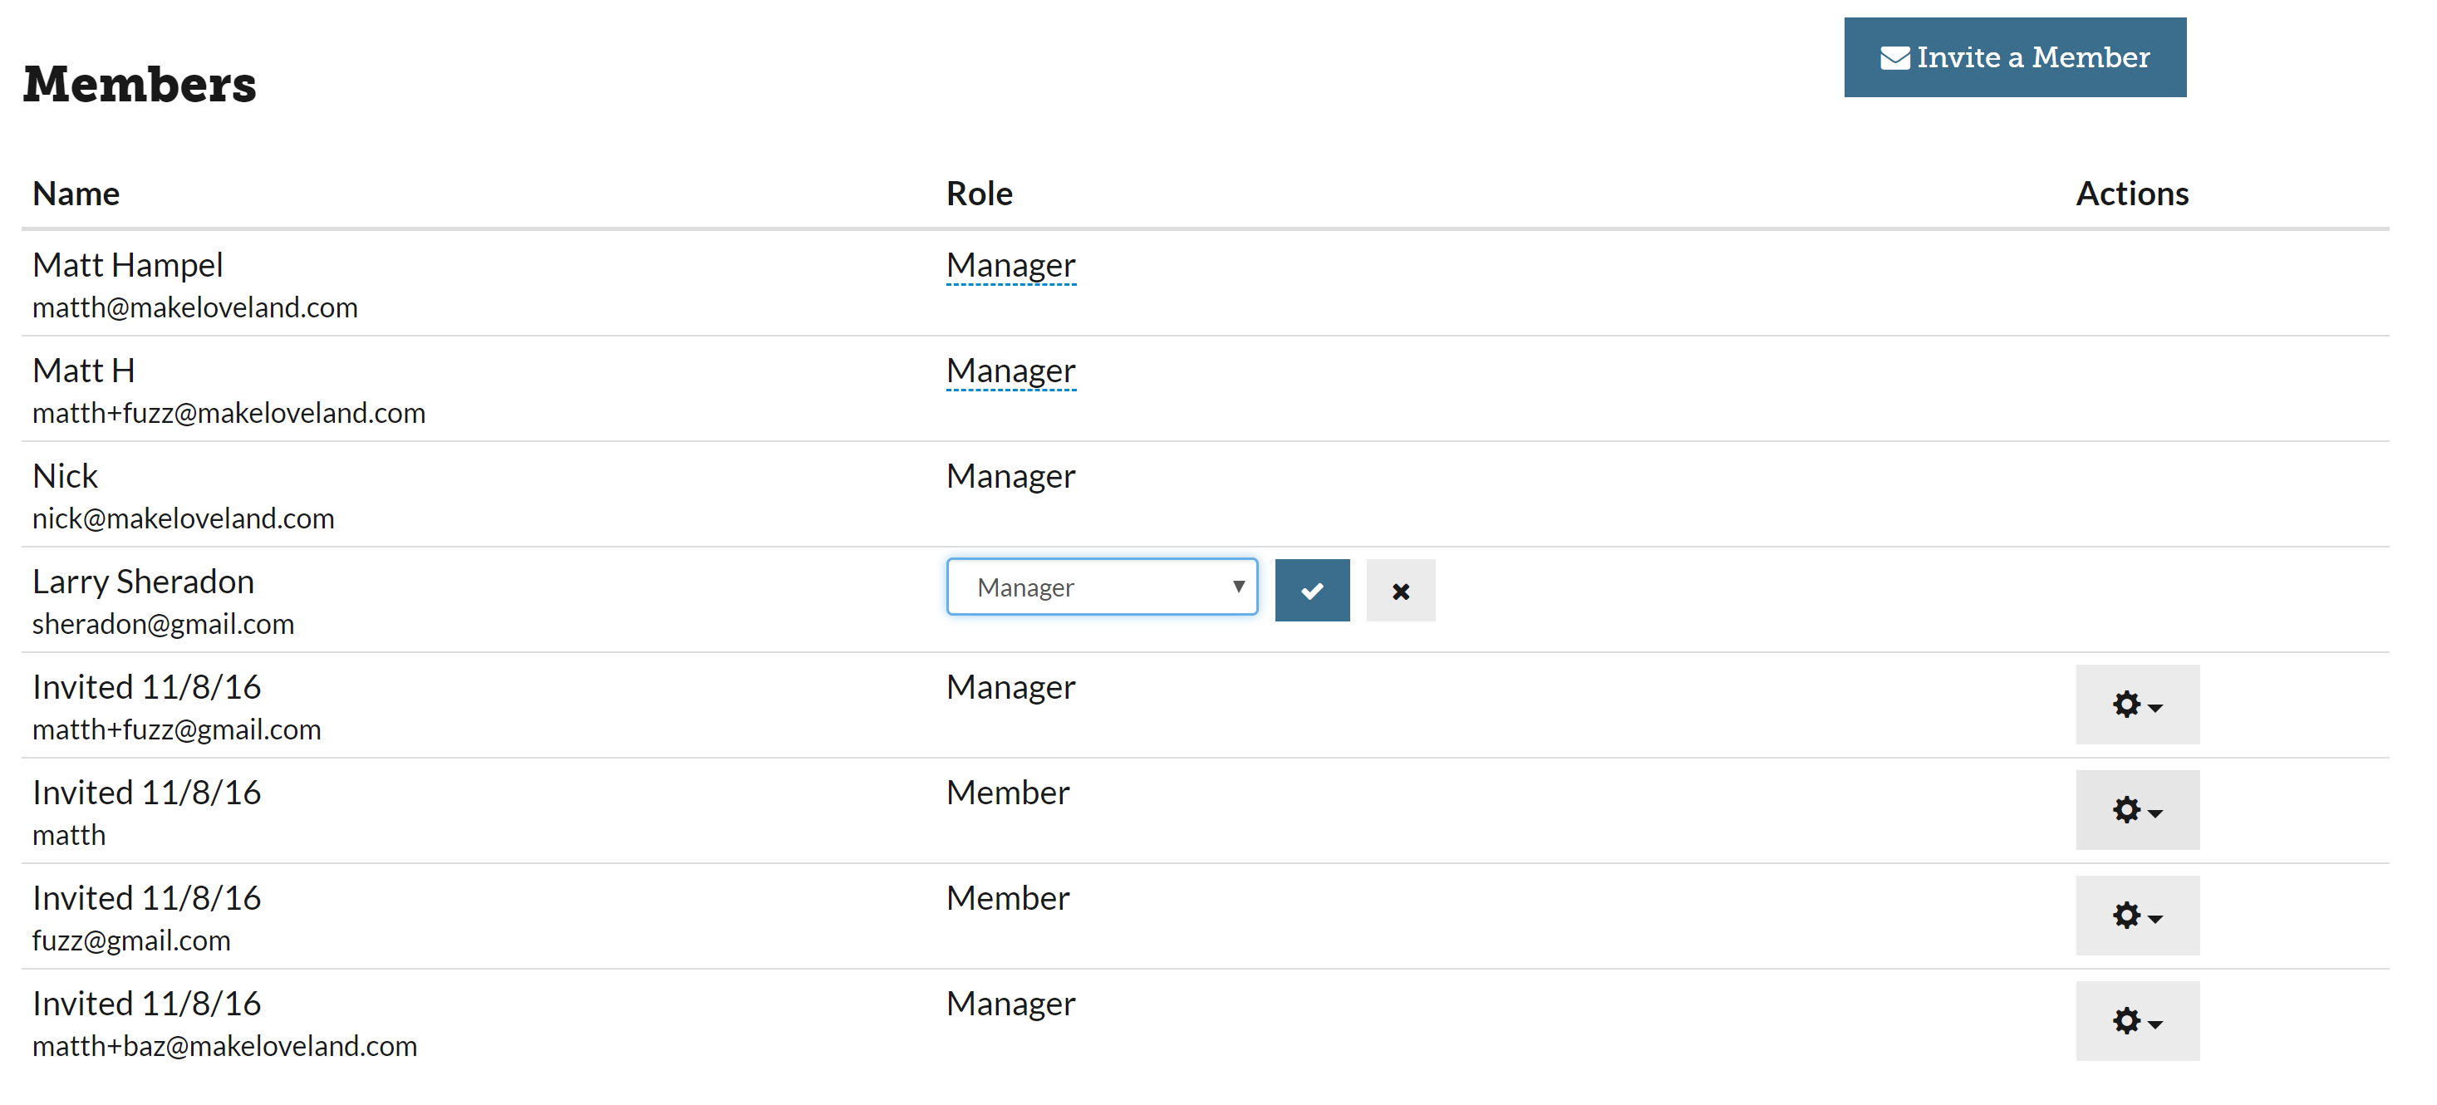The height and width of the screenshot is (1105, 2437).
Task: Click Member role in the matth invite row
Action: tap(1008, 792)
